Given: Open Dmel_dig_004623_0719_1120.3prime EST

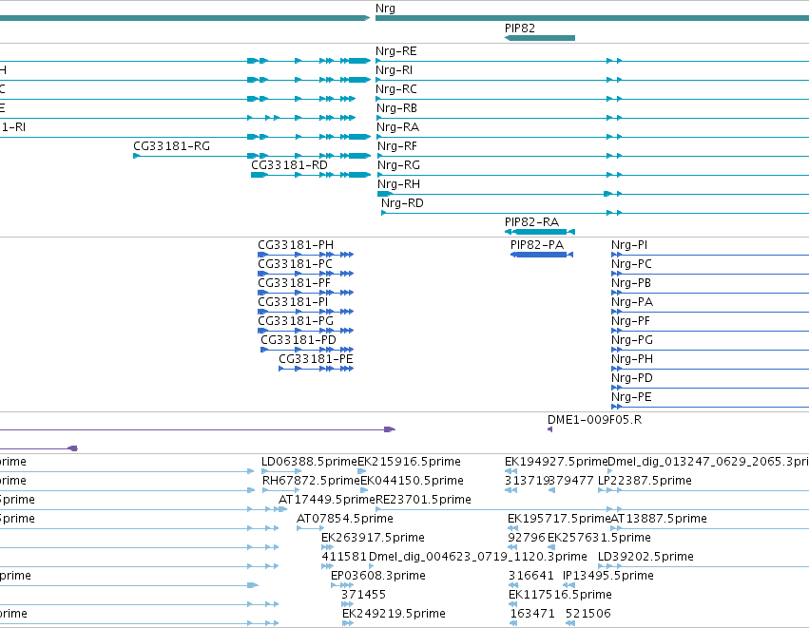Looking at the screenshot, I should (x=478, y=557).
